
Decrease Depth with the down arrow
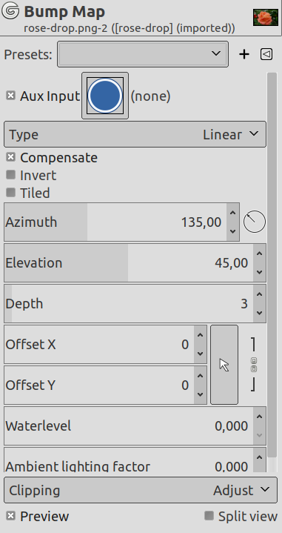(260, 313)
